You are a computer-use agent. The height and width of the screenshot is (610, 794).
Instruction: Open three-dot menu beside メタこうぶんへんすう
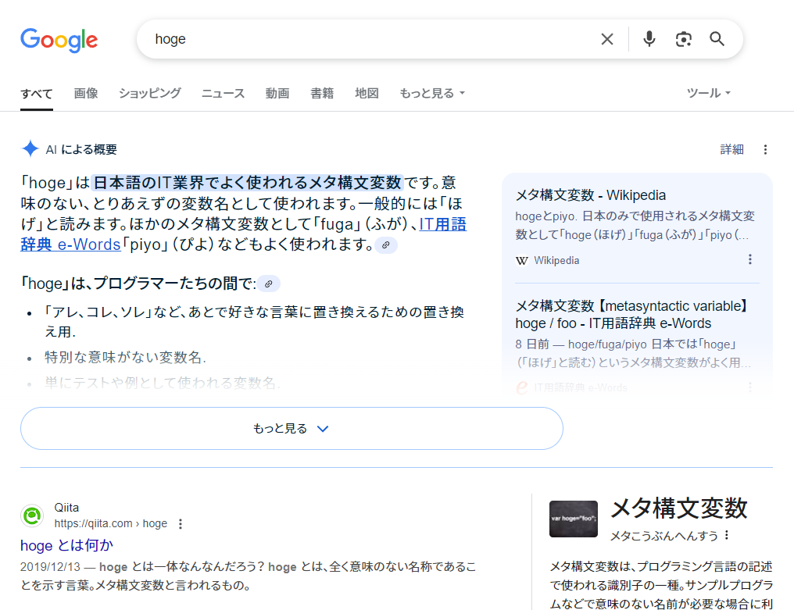(727, 535)
